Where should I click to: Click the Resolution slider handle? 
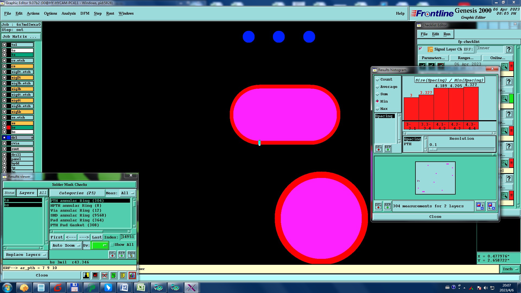[433, 149]
